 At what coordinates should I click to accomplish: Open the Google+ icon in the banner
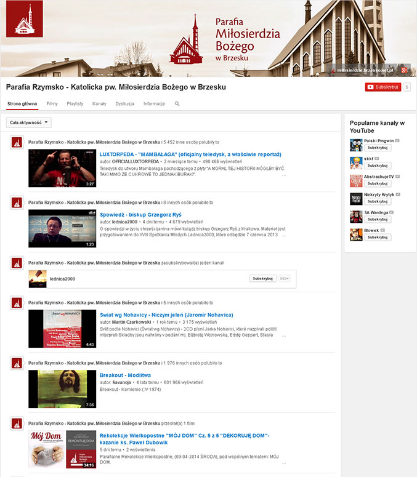pyautogui.click(x=404, y=70)
